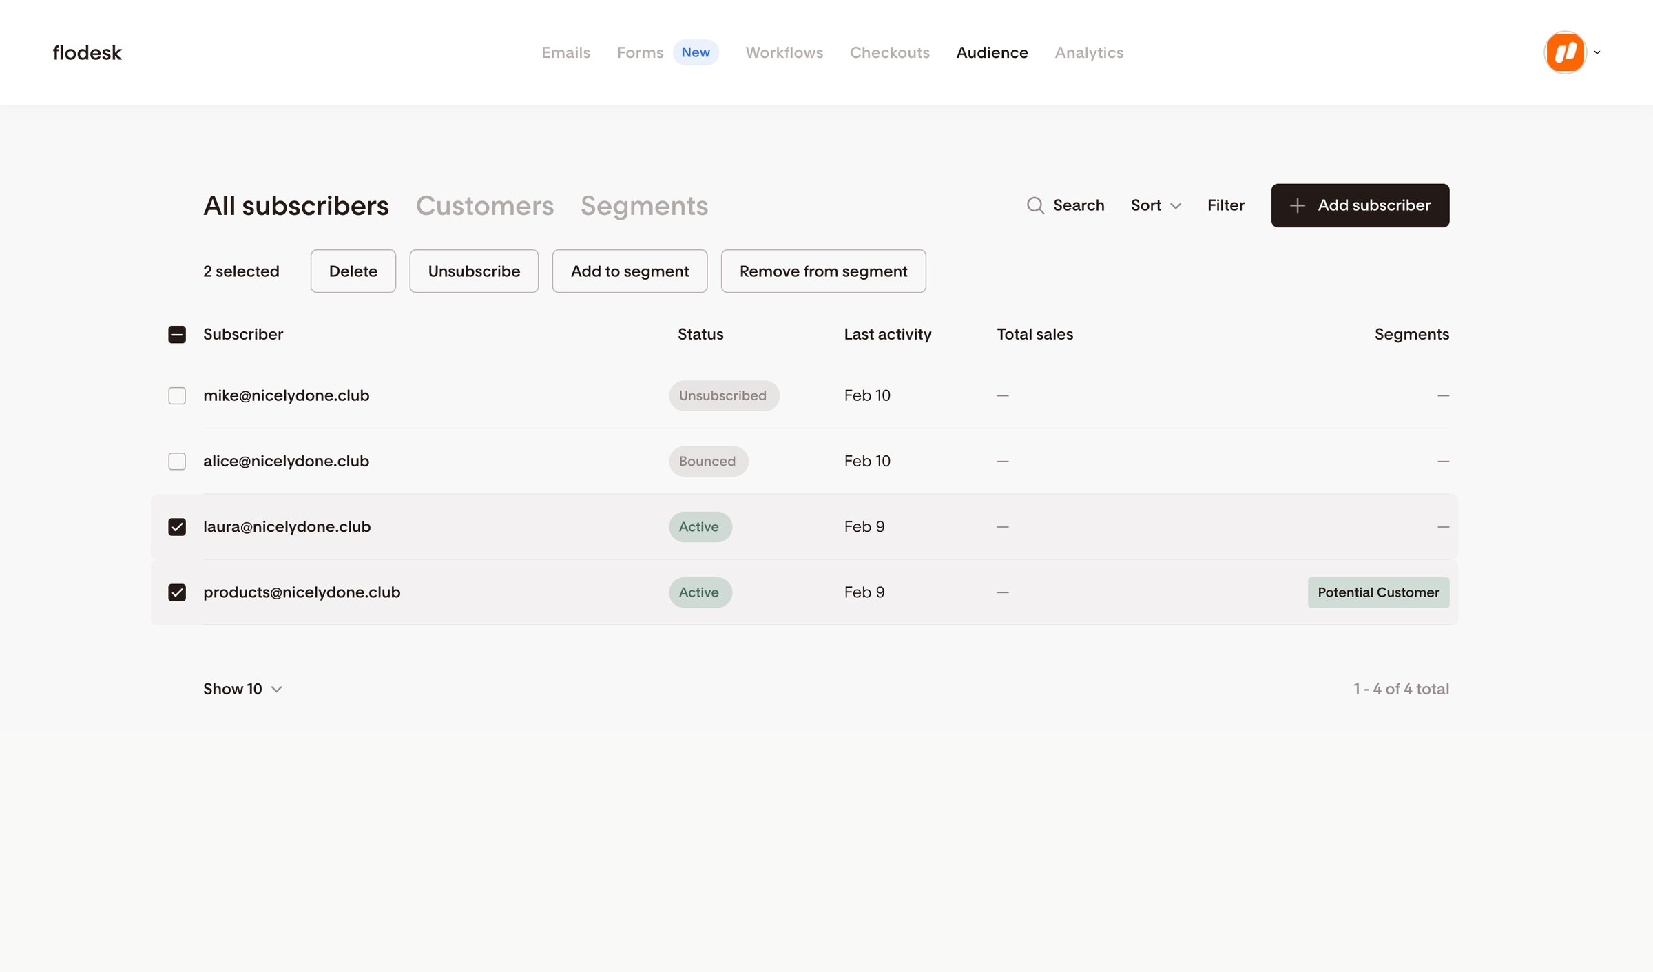Switch to All subscribers tab
This screenshot has width=1653, height=972.
point(296,205)
